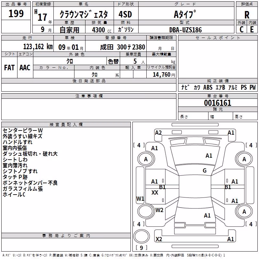Click the ナビ equipment entry
The height and width of the screenshot is (259, 259).
tap(185, 87)
